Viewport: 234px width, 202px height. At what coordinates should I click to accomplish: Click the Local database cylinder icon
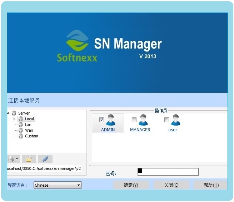21,119
